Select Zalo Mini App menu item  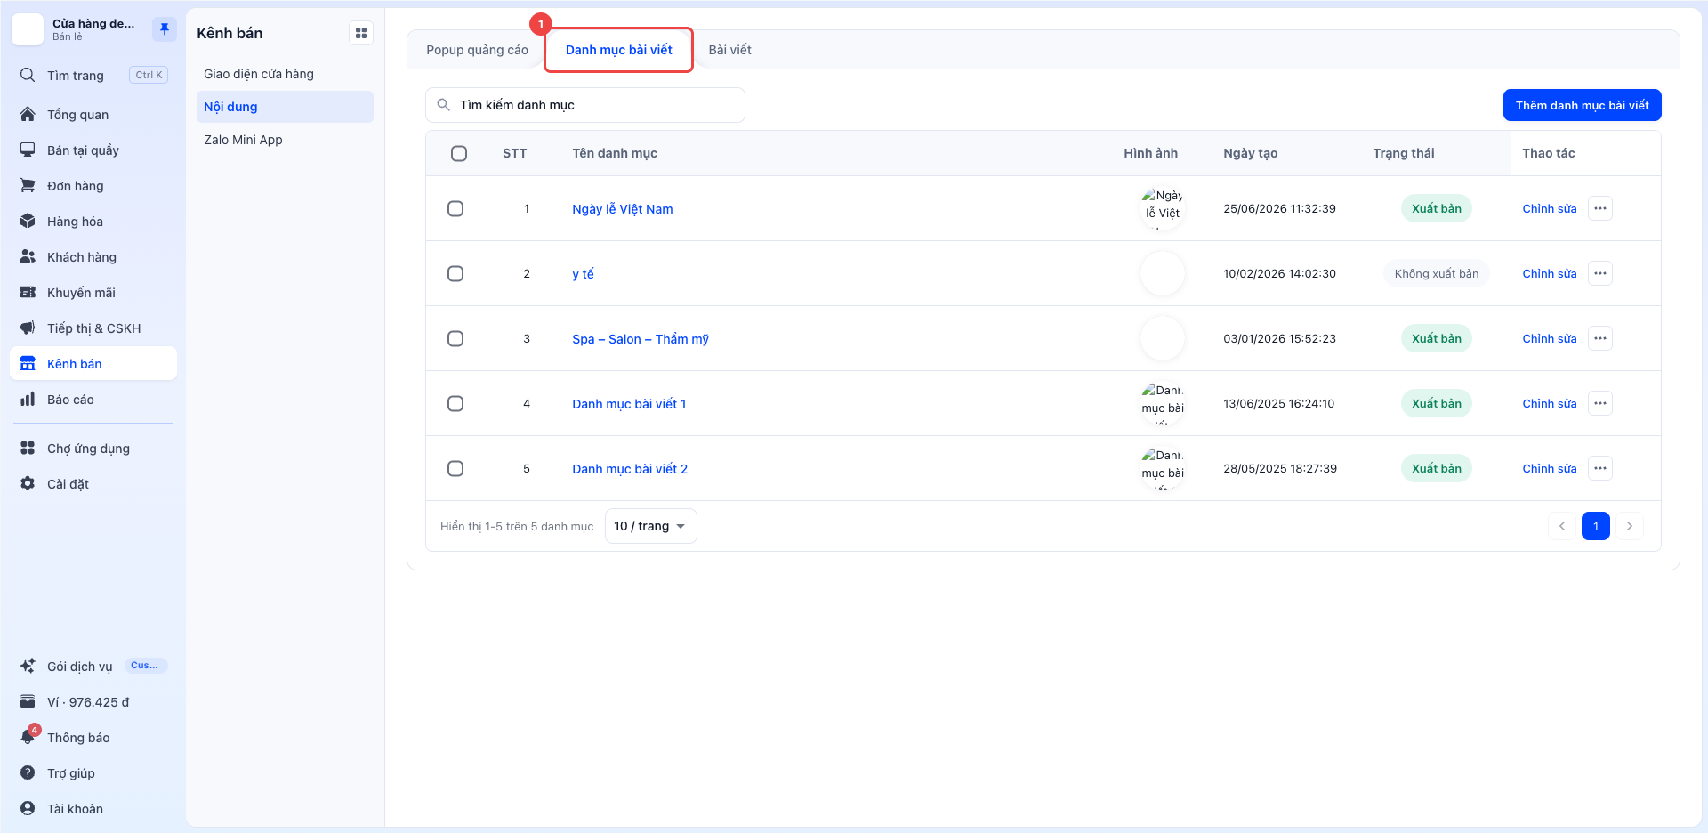pyautogui.click(x=285, y=140)
